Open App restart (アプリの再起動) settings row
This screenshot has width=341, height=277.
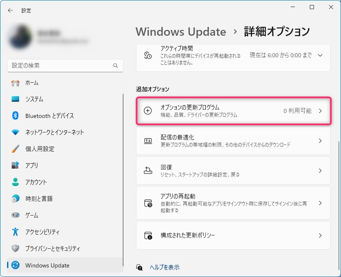[233, 203]
